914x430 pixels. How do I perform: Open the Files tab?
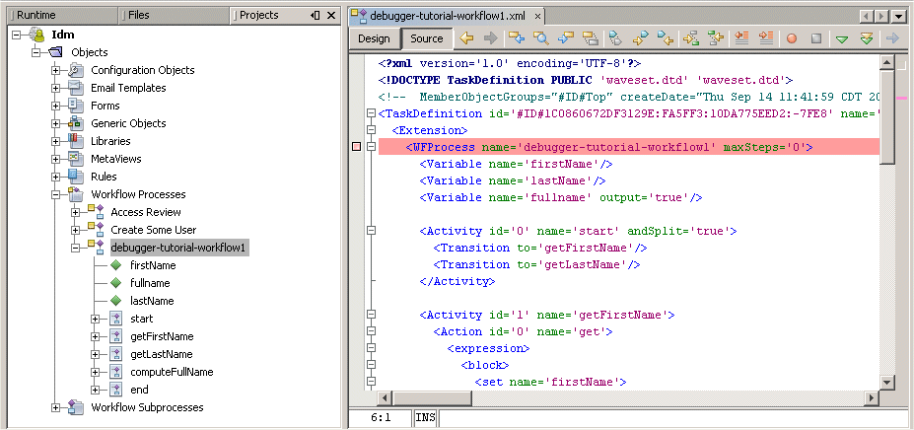(x=174, y=15)
